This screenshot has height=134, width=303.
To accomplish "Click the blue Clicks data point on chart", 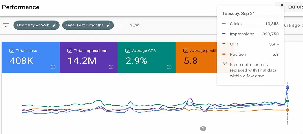I will [288, 87].
